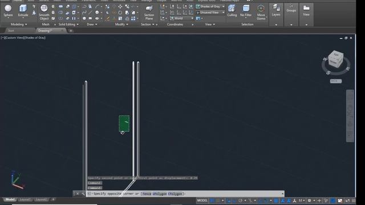Click the new drawing tab plus button
This screenshot has width=365, height=205.
point(71,31)
